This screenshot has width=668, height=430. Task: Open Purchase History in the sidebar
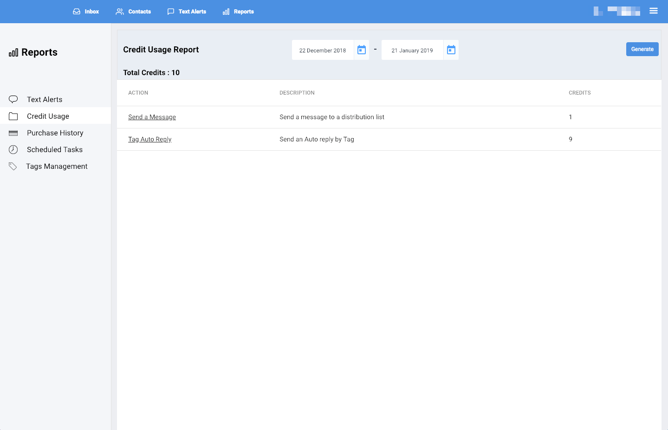pos(55,133)
